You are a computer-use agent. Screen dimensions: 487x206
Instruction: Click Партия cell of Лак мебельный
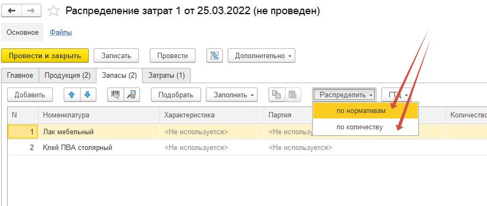coord(288,132)
